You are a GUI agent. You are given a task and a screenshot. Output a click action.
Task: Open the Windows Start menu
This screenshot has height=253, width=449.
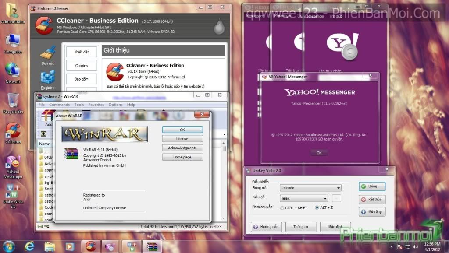9,246
